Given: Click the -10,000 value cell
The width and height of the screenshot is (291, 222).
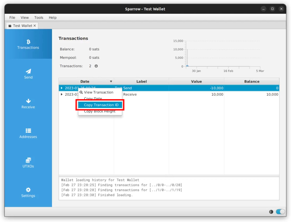Looking at the screenshot, I should (x=197, y=88).
